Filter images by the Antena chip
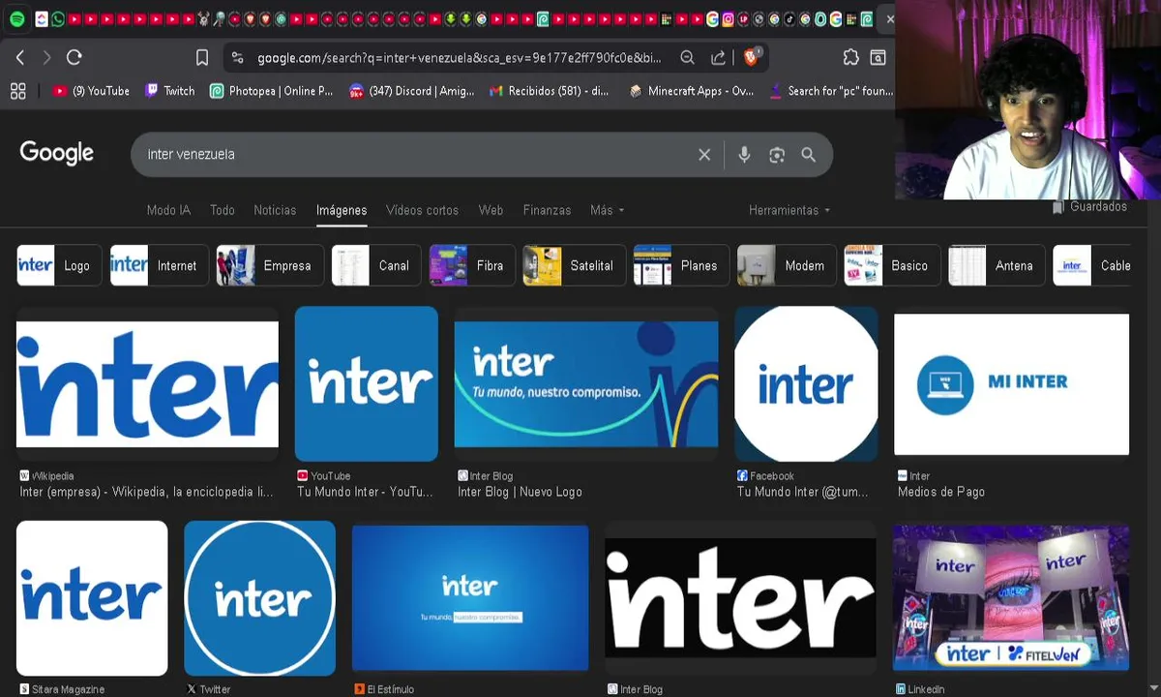This screenshot has width=1161, height=697. [x=997, y=265]
